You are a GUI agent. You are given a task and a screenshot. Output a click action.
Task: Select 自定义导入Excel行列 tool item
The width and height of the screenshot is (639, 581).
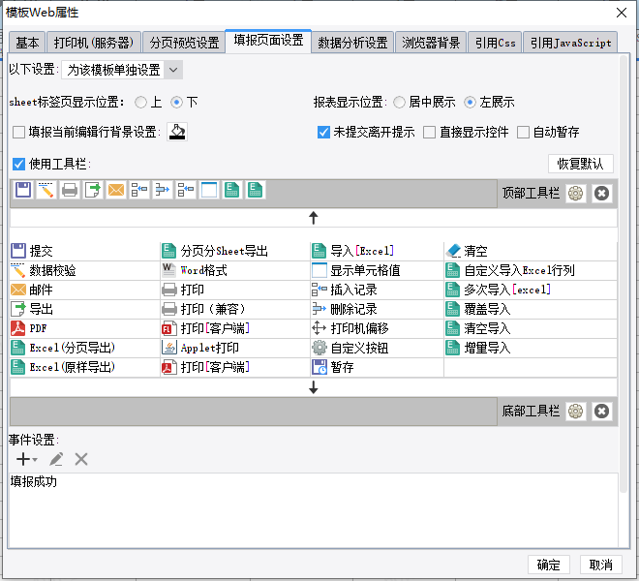click(531, 270)
